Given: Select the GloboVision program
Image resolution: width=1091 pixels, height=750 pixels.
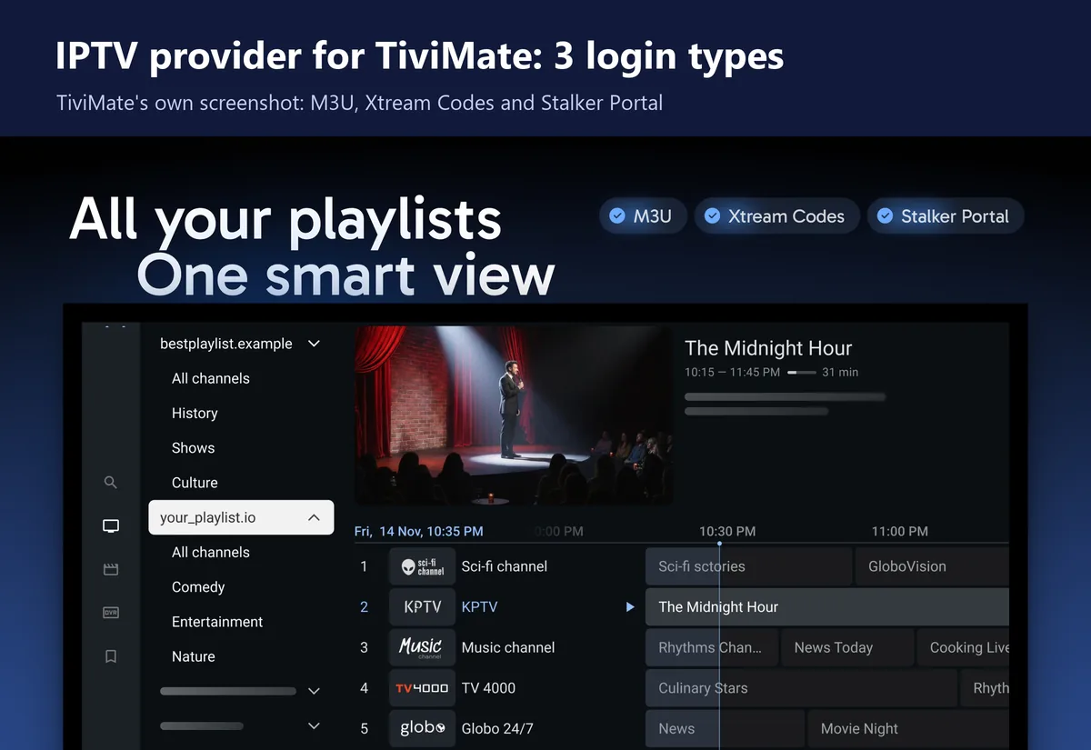Looking at the screenshot, I should (x=933, y=566).
